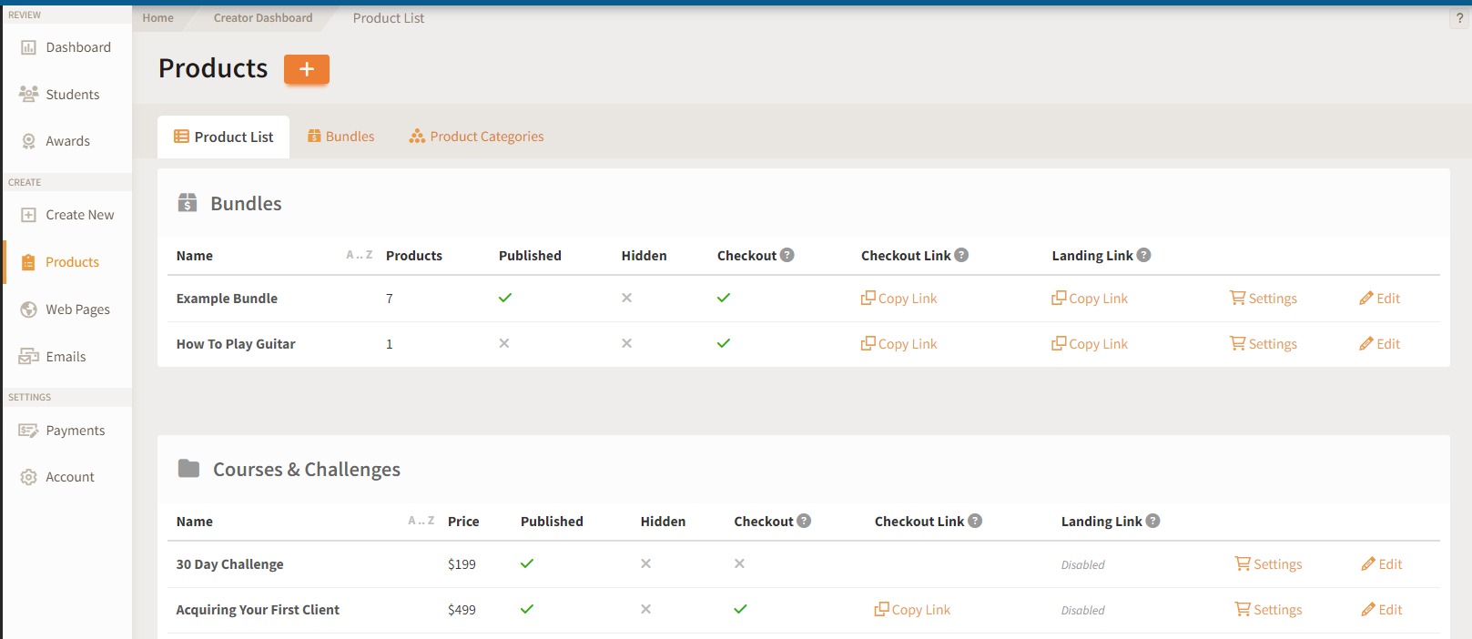
Task: Add a new product with the plus button
Action: pyautogui.click(x=307, y=69)
